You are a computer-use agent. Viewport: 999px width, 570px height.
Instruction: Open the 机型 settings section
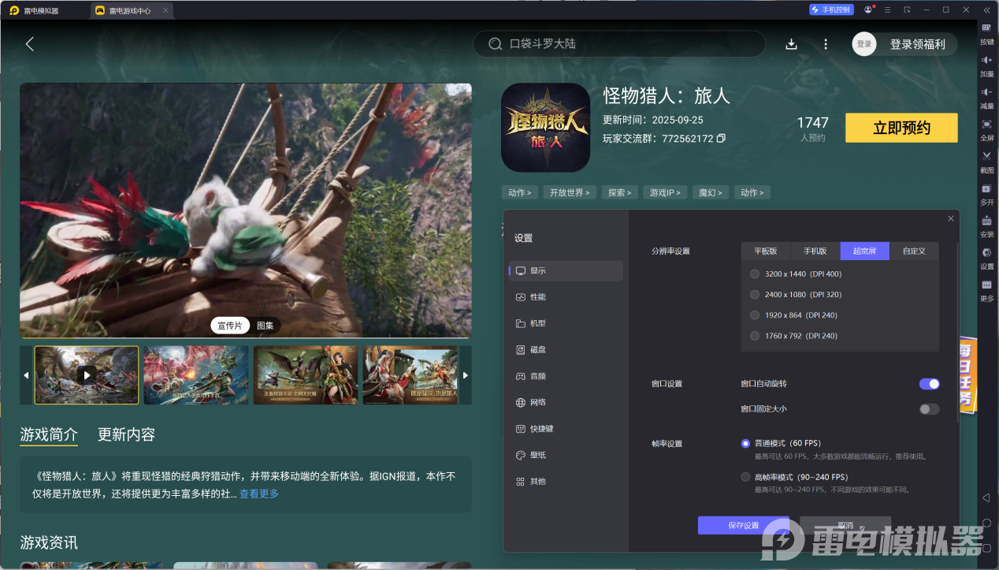566,323
